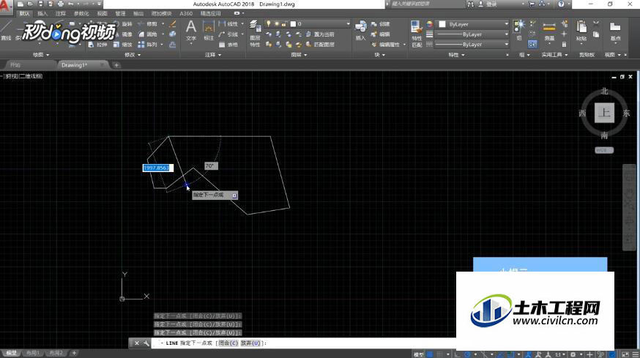640x358 pixels.
Task: Toggle snap mode in status bar
Action: point(439,354)
